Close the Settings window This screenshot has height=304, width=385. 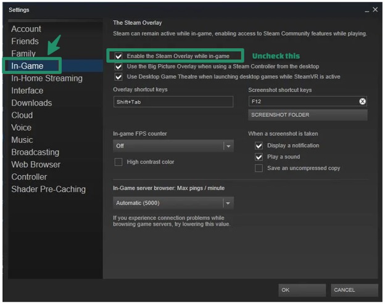375,10
